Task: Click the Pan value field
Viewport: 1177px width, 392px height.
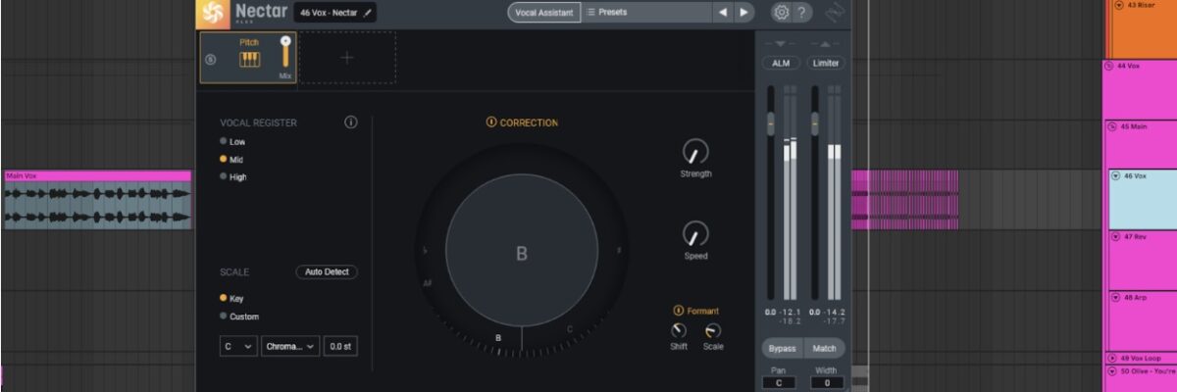Action: [x=779, y=383]
